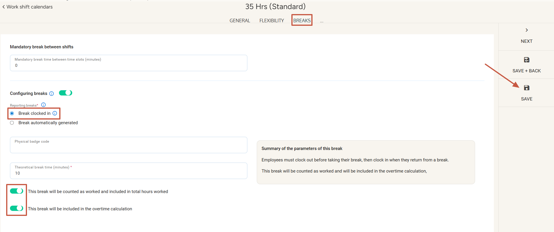This screenshot has width=554, height=232.
Task: Click the Next chevron arrow icon
Action: point(526,30)
